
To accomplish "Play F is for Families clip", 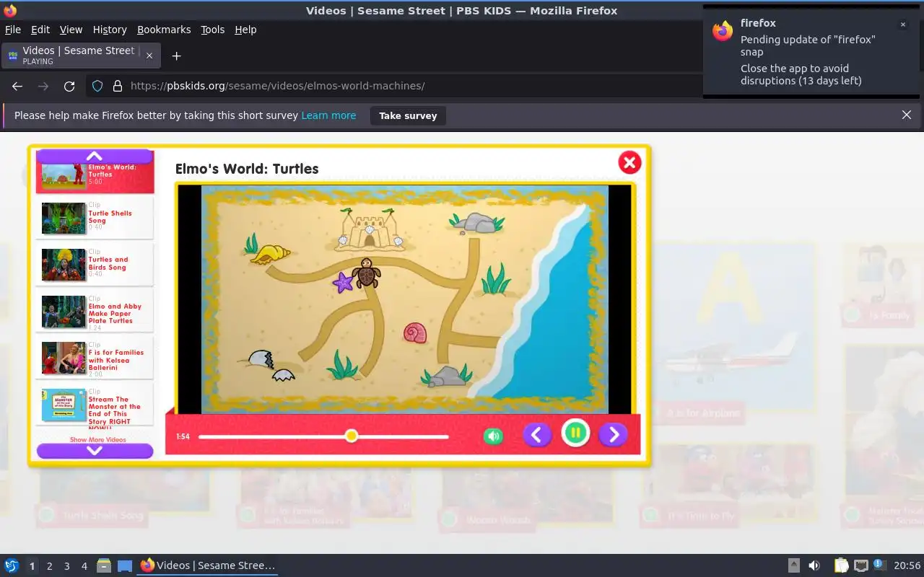I will pyautogui.click(x=95, y=357).
